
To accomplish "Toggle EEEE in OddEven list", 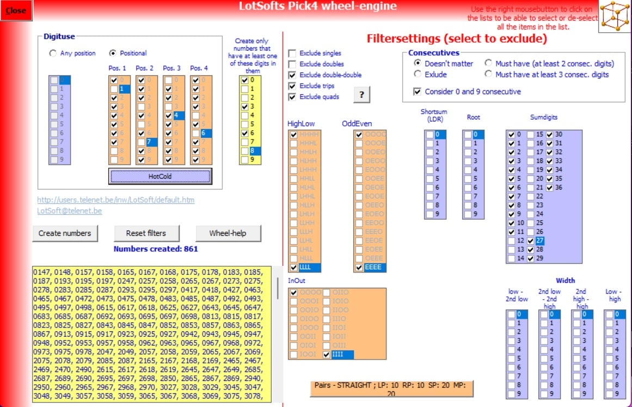I will coord(359,267).
